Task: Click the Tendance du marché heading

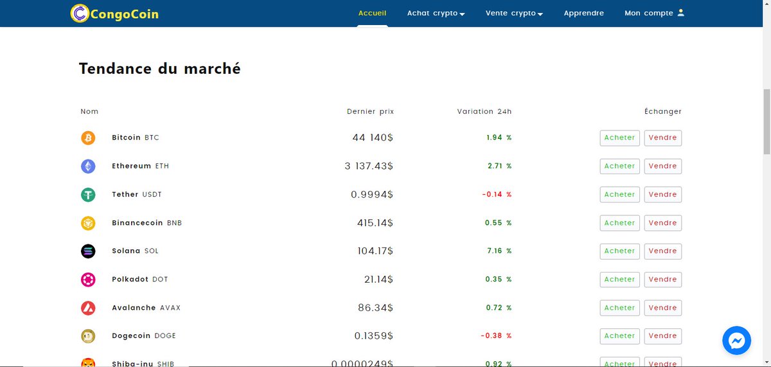Action: tap(160, 68)
